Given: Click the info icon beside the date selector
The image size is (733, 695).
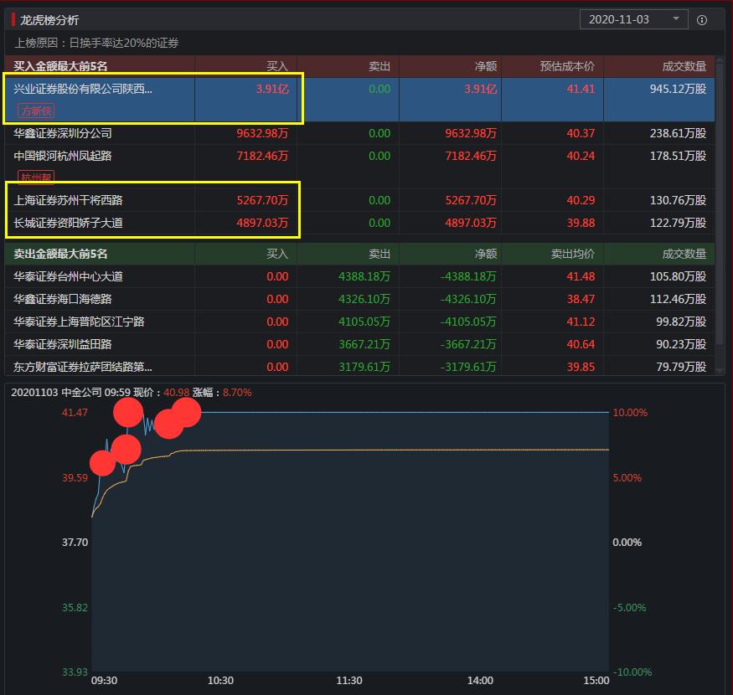Looking at the screenshot, I should click(x=702, y=19).
